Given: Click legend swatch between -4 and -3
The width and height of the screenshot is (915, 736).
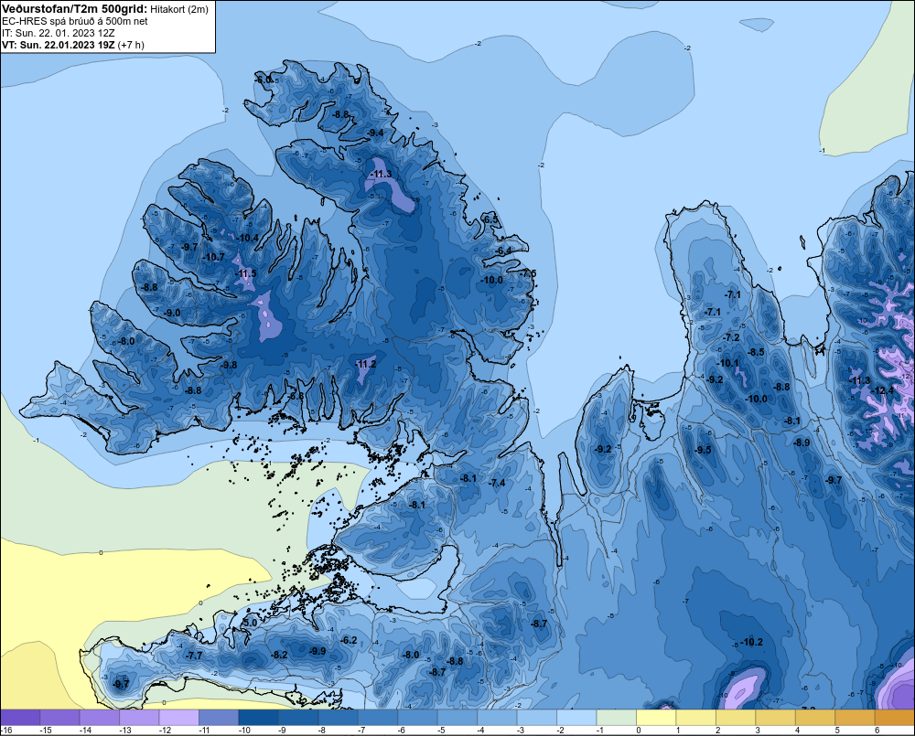Looking at the screenshot, I should (x=497, y=718).
